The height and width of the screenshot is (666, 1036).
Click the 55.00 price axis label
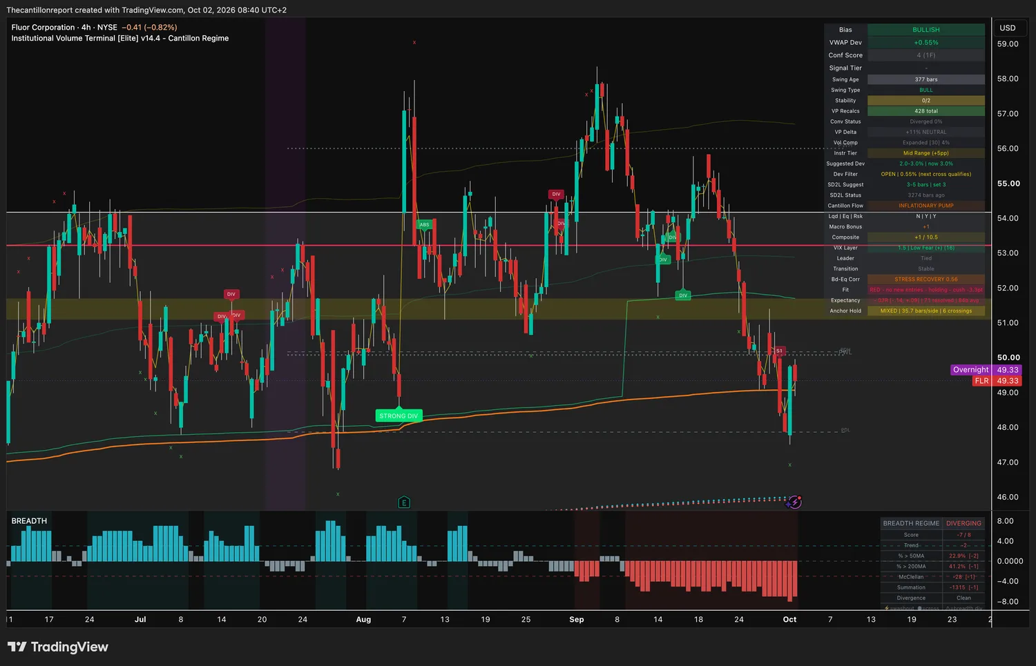click(1008, 184)
